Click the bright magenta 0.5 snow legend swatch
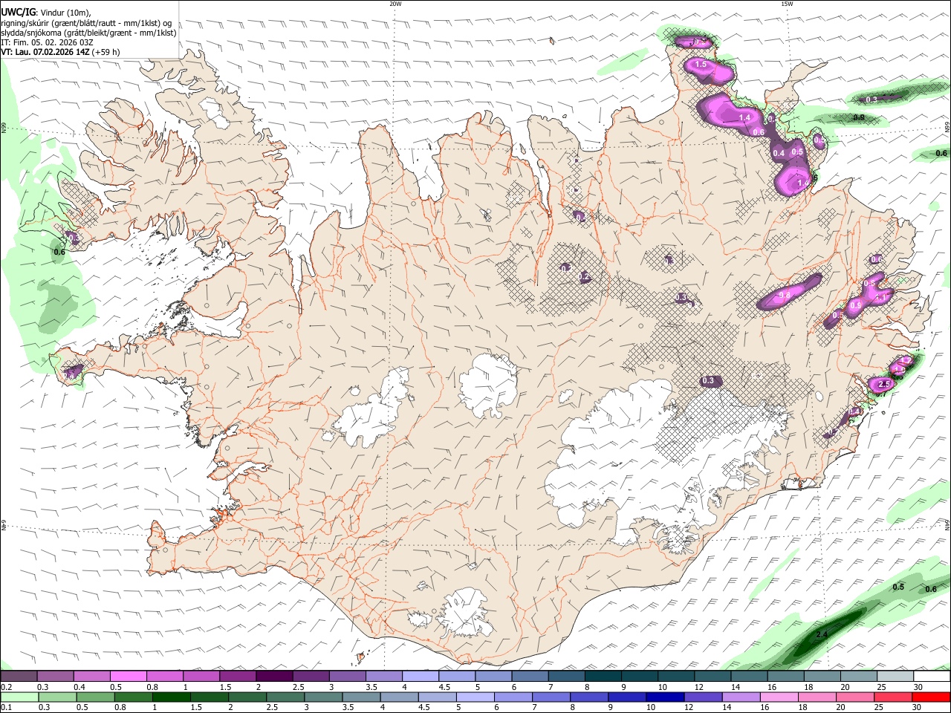This screenshot has height=713, width=951. [x=129, y=676]
